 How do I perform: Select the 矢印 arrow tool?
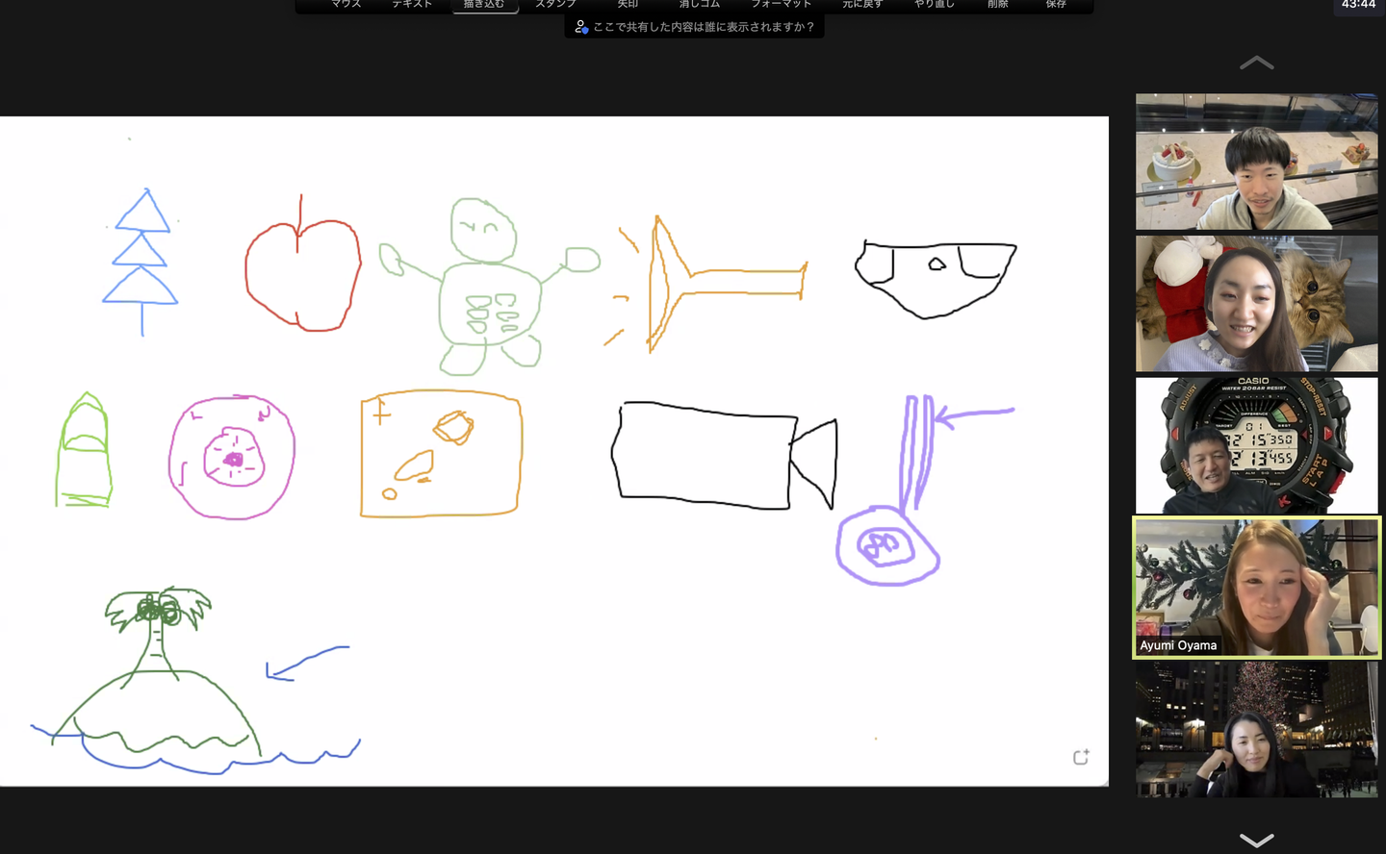628,5
